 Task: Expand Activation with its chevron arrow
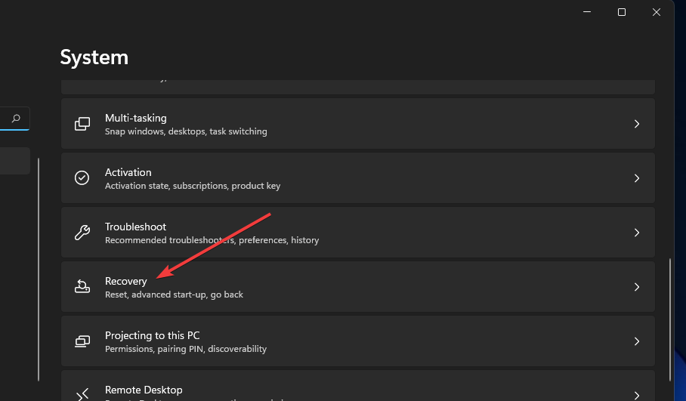[637, 178]
